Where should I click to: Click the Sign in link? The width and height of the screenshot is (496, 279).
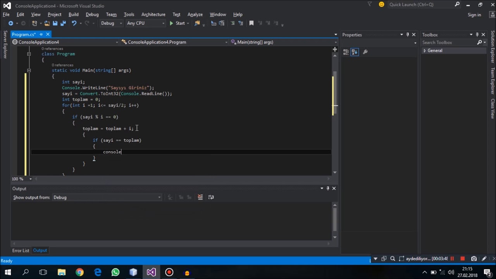474,15
